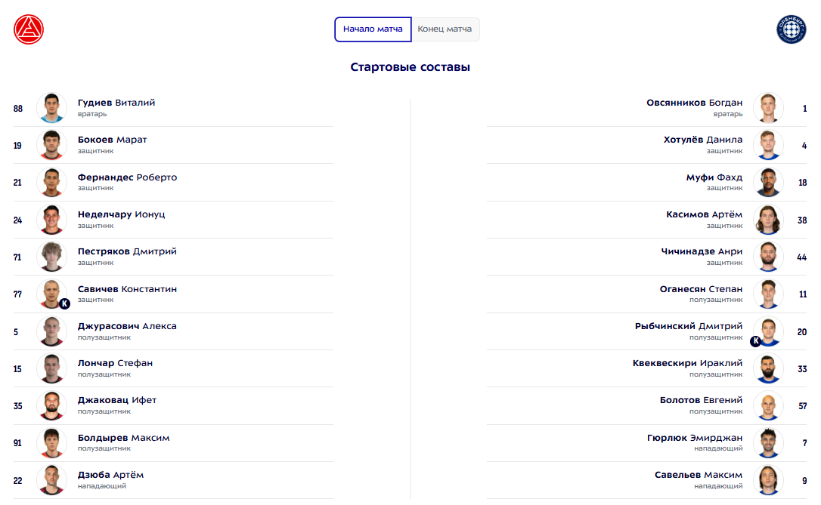The height and width of the screenshot is (505, 821).
Task: Switch to the 'Конец матча' tab
Action: pyautogui.click(x=445, y=29)
